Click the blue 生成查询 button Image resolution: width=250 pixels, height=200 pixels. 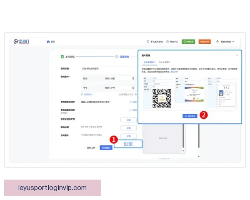[x=106, y=147]
